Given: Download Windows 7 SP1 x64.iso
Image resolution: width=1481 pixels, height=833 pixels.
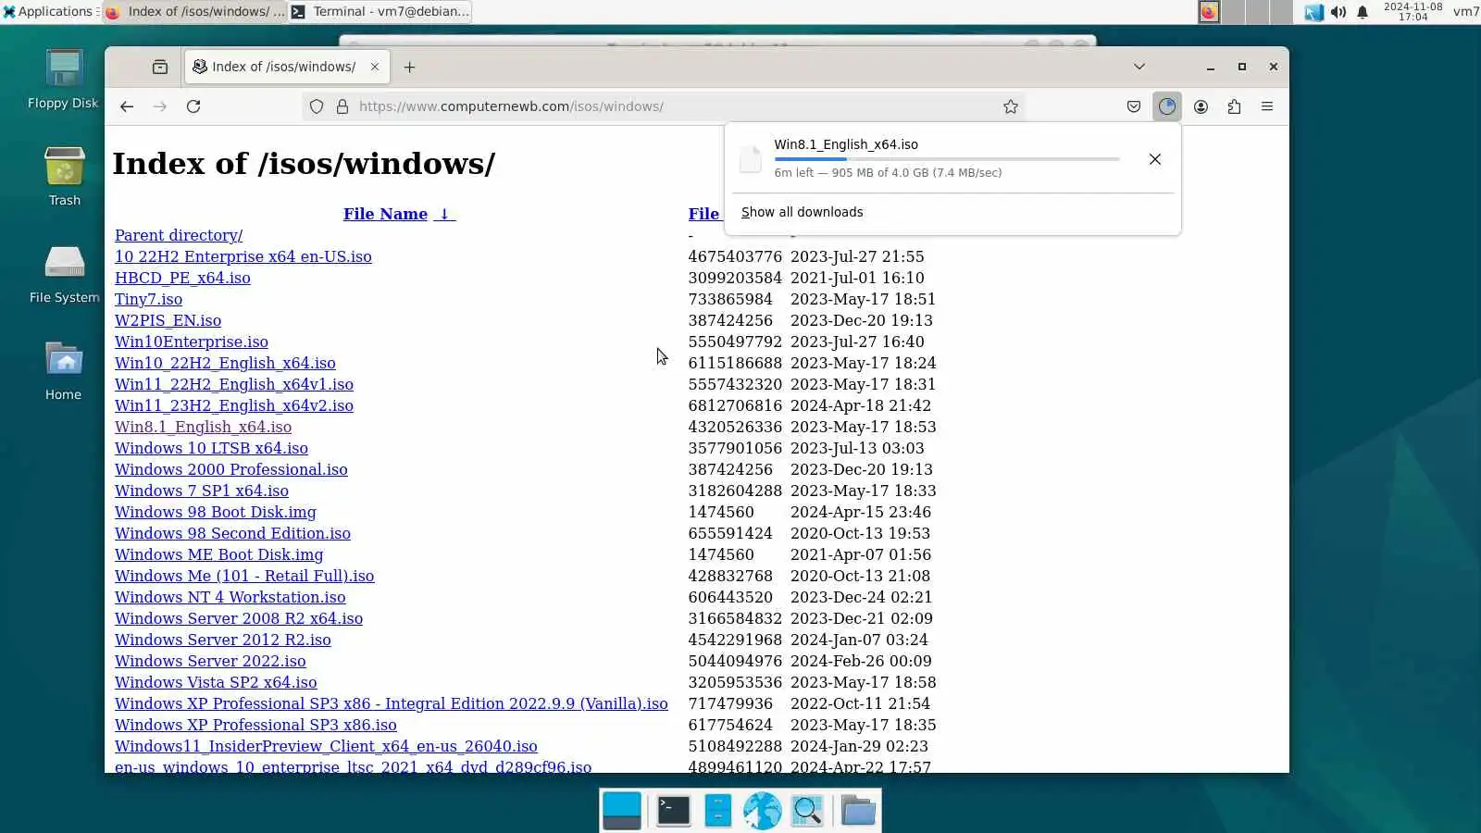Looking at the screenshot, I should click(202, 491).
